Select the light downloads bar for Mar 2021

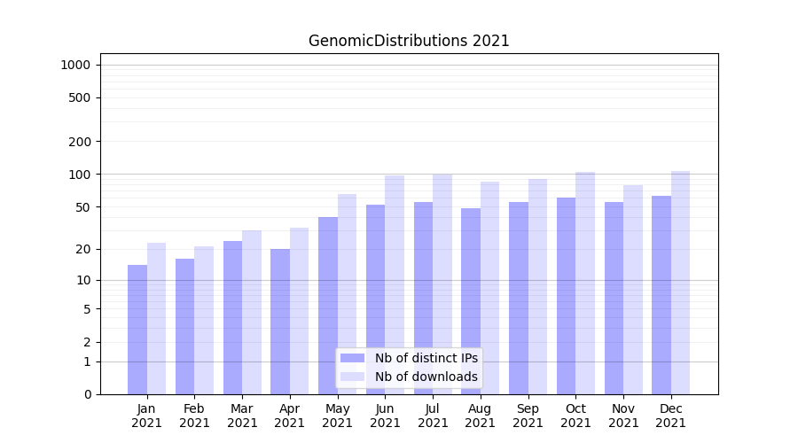coord(252,313)
